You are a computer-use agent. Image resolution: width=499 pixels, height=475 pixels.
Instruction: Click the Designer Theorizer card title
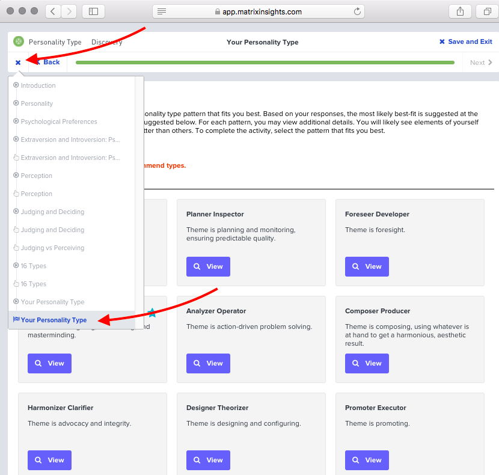pyautogui.click(x=218, y=408)
